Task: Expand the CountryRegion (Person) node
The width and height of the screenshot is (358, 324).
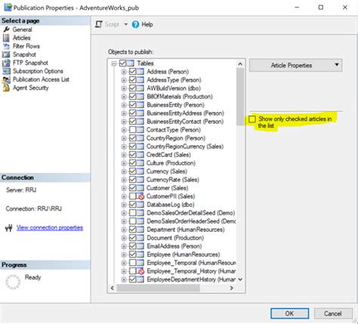Action: pos(124,138)
